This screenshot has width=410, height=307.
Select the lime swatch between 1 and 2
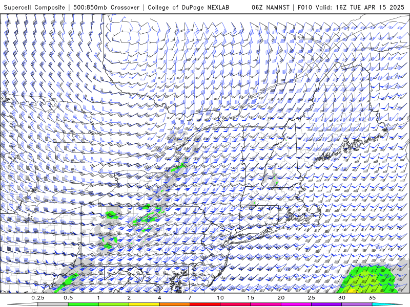pyautogui.click(x=113, y=304)
